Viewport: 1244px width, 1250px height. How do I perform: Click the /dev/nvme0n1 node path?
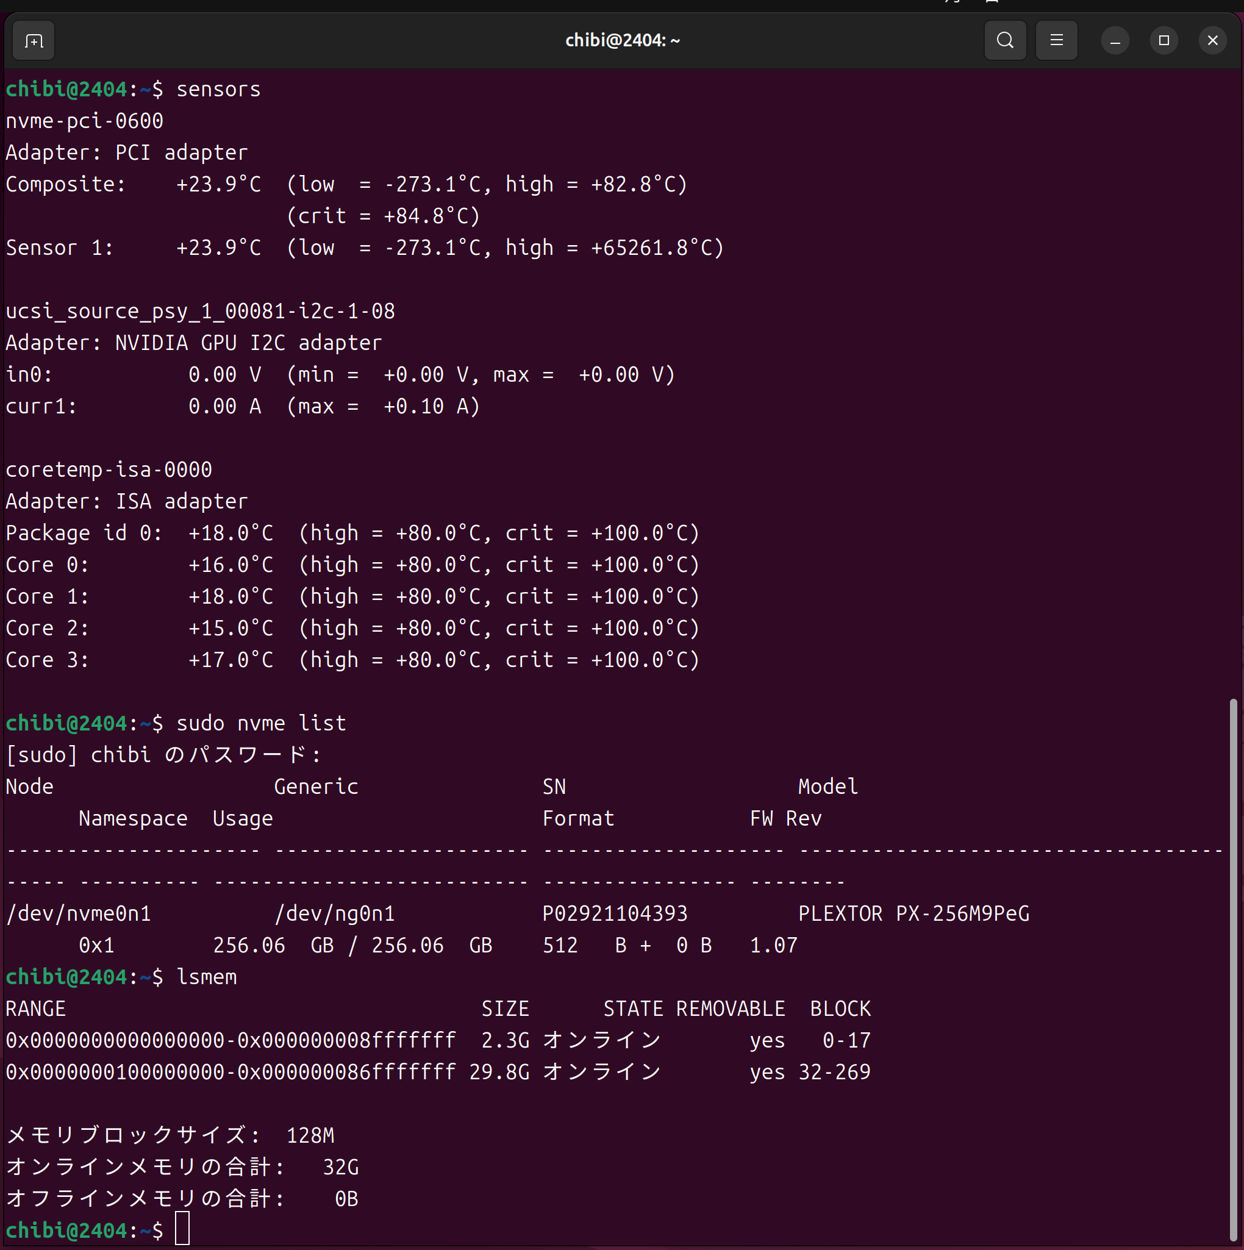pyautogui.click(x=78, y=913)
